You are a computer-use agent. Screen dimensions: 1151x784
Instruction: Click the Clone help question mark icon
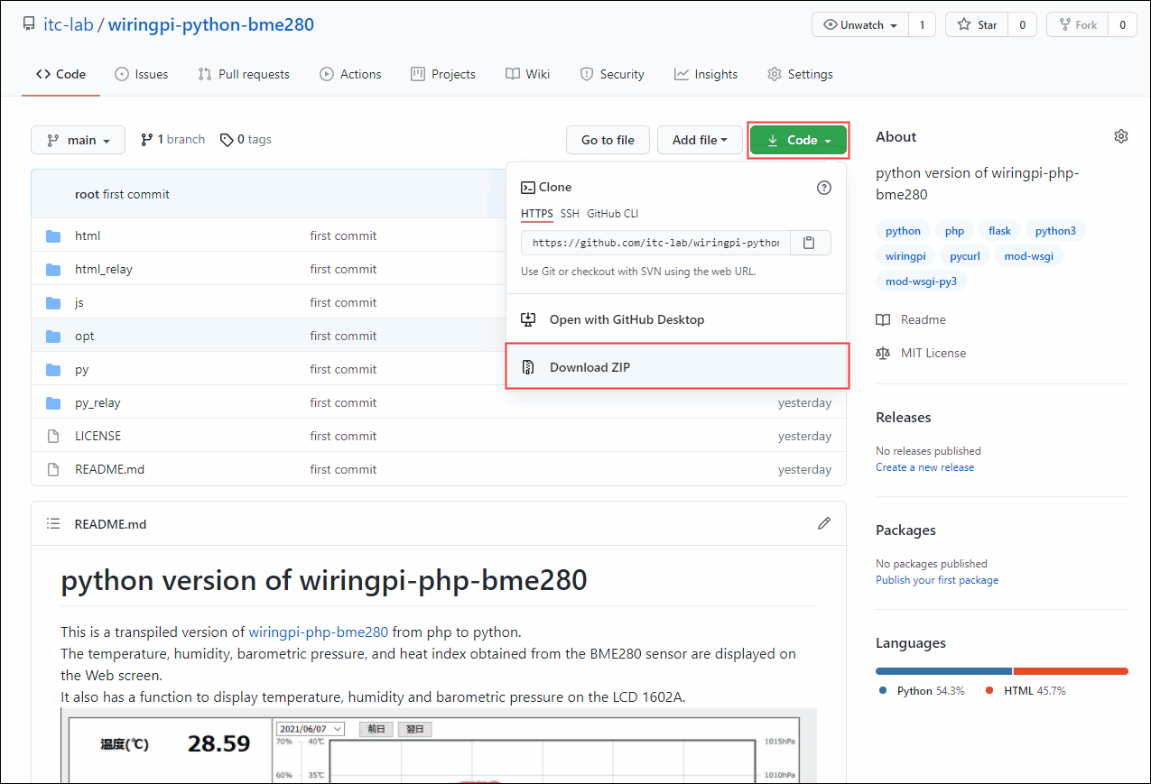coord(823,188)
